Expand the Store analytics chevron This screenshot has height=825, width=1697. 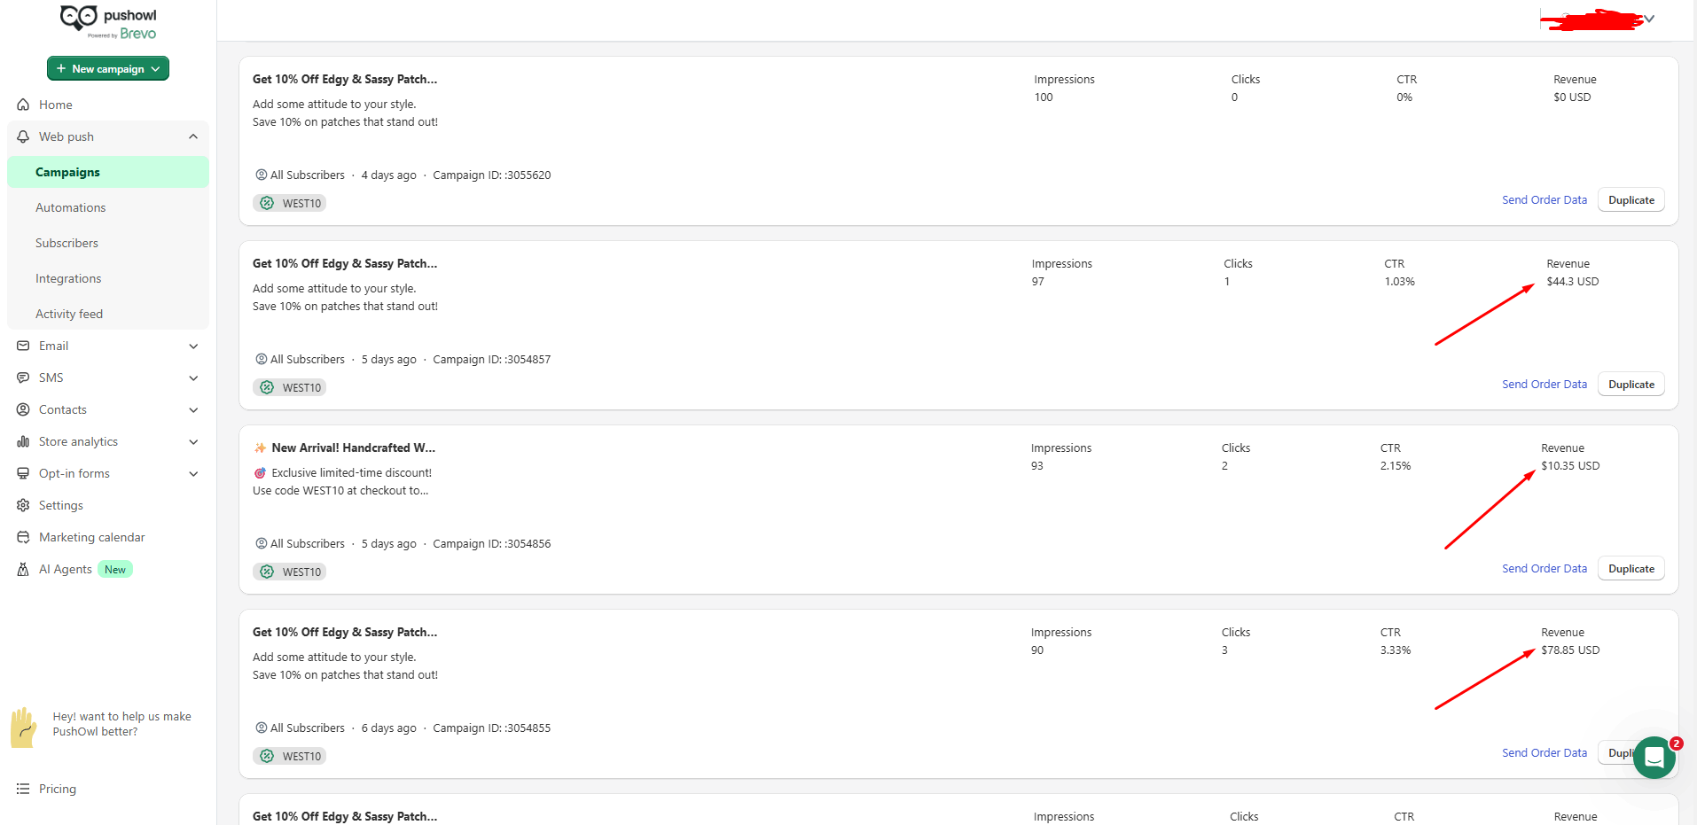click(x=193, y=442)
